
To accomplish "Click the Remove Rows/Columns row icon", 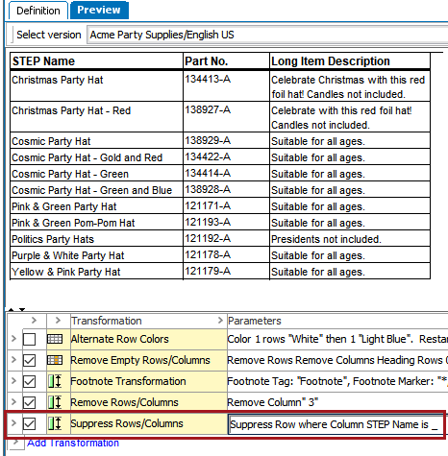I will coord(55,402).
